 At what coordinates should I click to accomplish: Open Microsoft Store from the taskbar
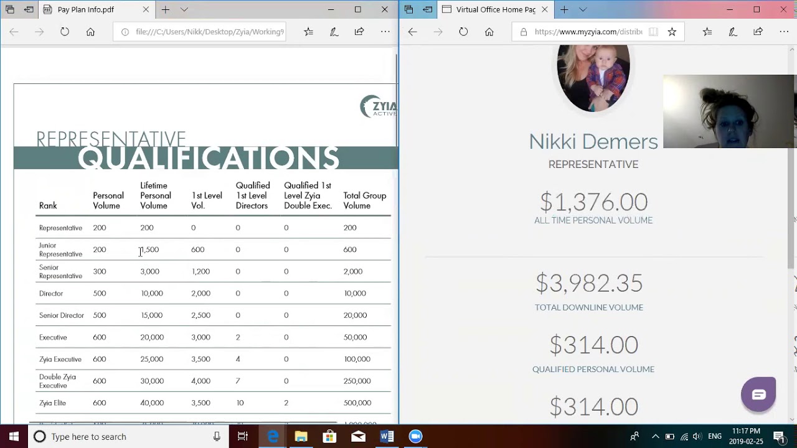[x=329, y=436]
